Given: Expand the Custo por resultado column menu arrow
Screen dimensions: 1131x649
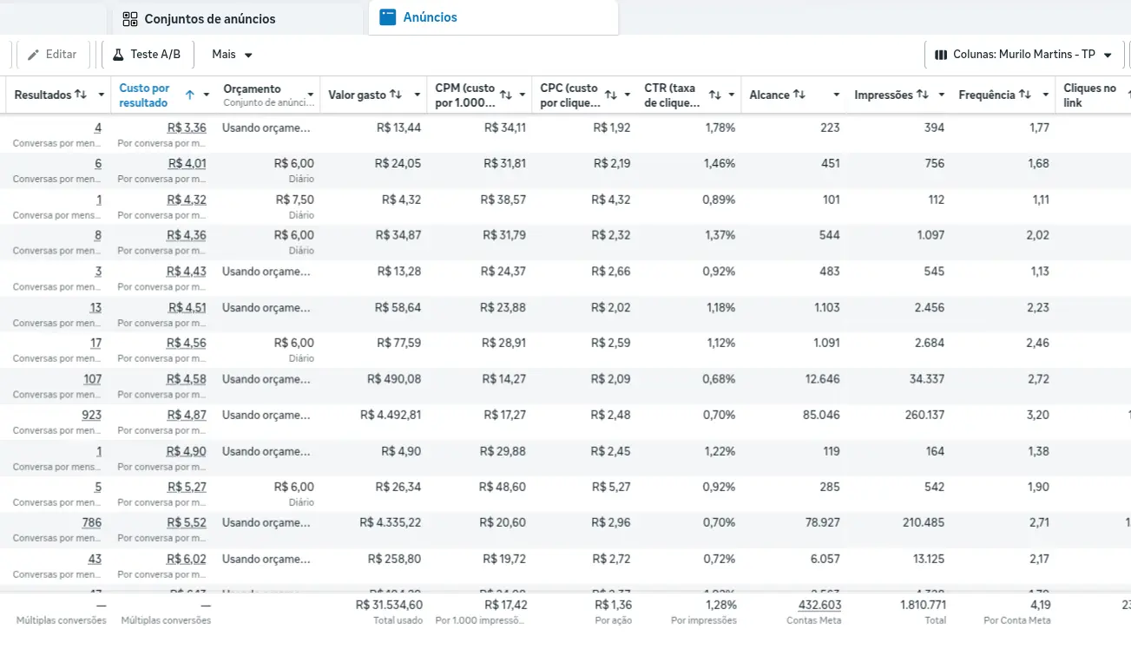Looking at the screenshot, I should [206, 95].
